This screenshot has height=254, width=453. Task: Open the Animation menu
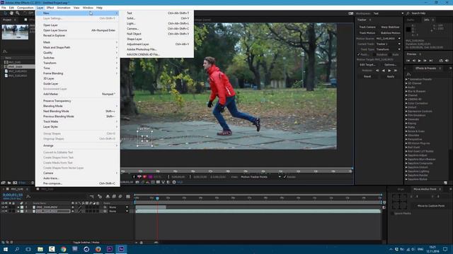tap(64, 8)
